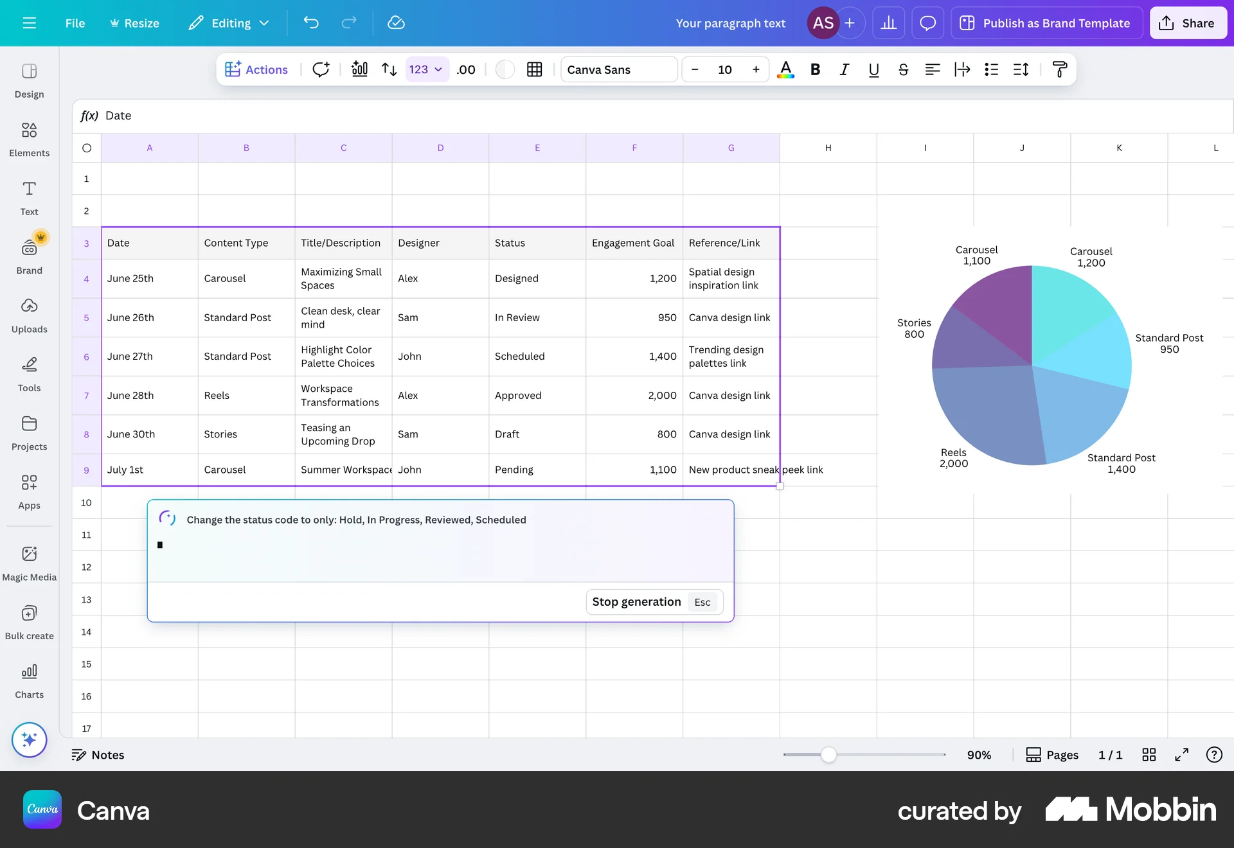Open the 123 number format dropdown

[x=425, y=69]
